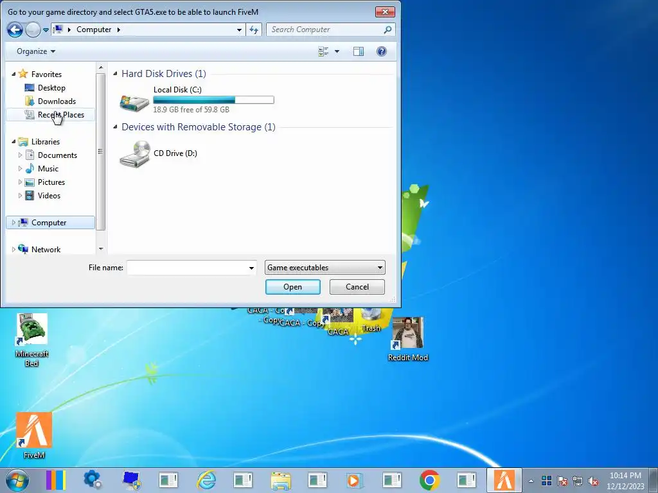This screenshot has width=658, height=493.
Task: Click the Refresh button beside the address bar
Action: pos(254,30)
